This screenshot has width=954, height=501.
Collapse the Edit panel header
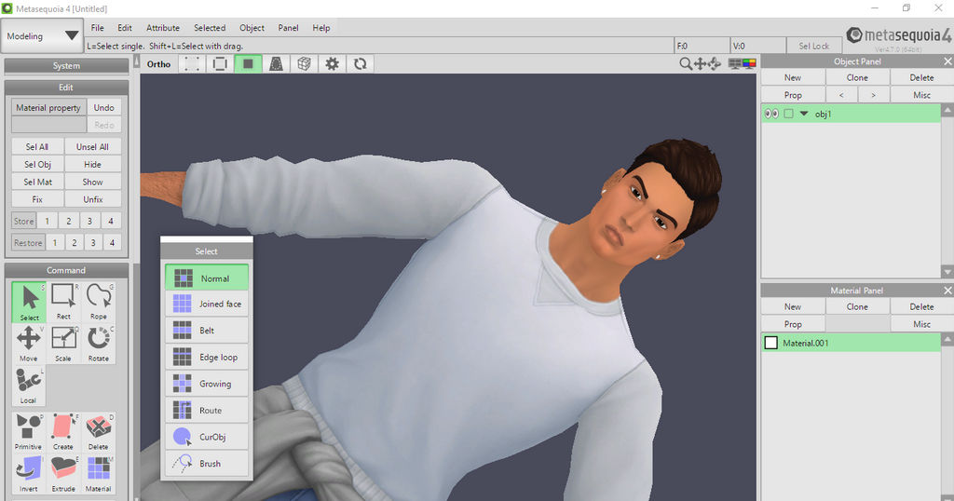pos(66,88)
